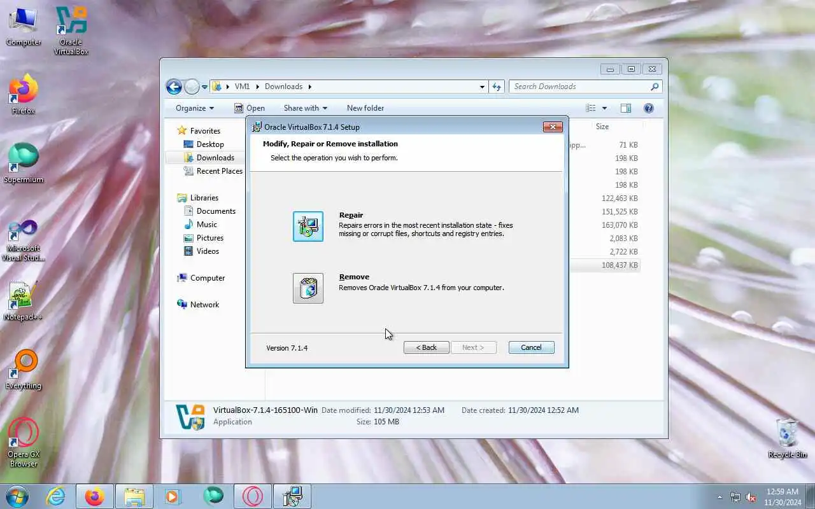
Task: Open the Share with menu
Action: pyautogui.click(x=305, y=108)
